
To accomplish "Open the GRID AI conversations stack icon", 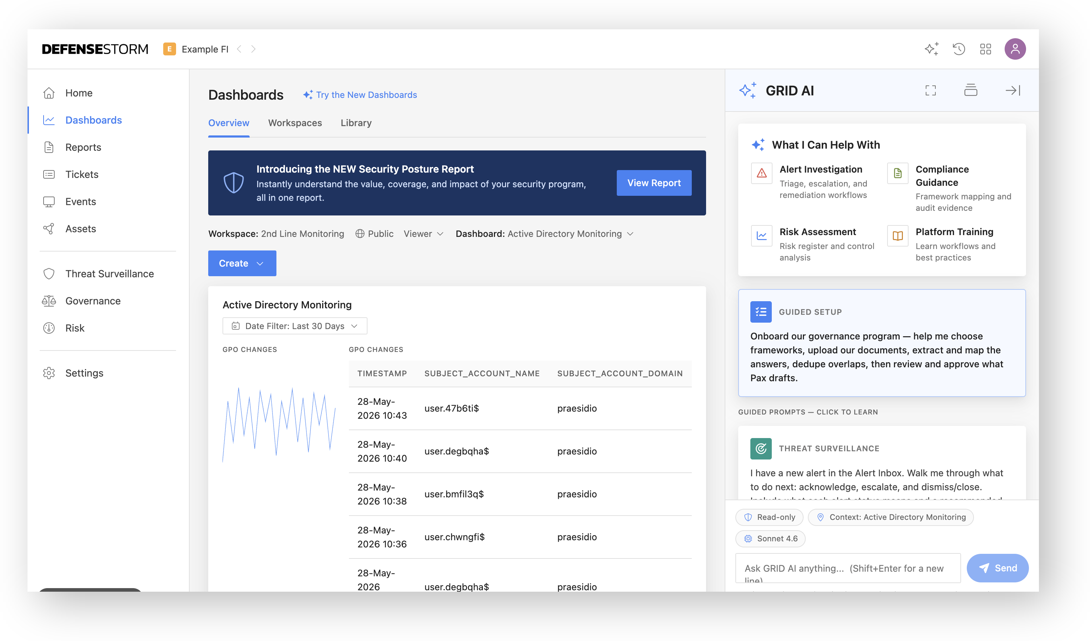I will point(970,90).
